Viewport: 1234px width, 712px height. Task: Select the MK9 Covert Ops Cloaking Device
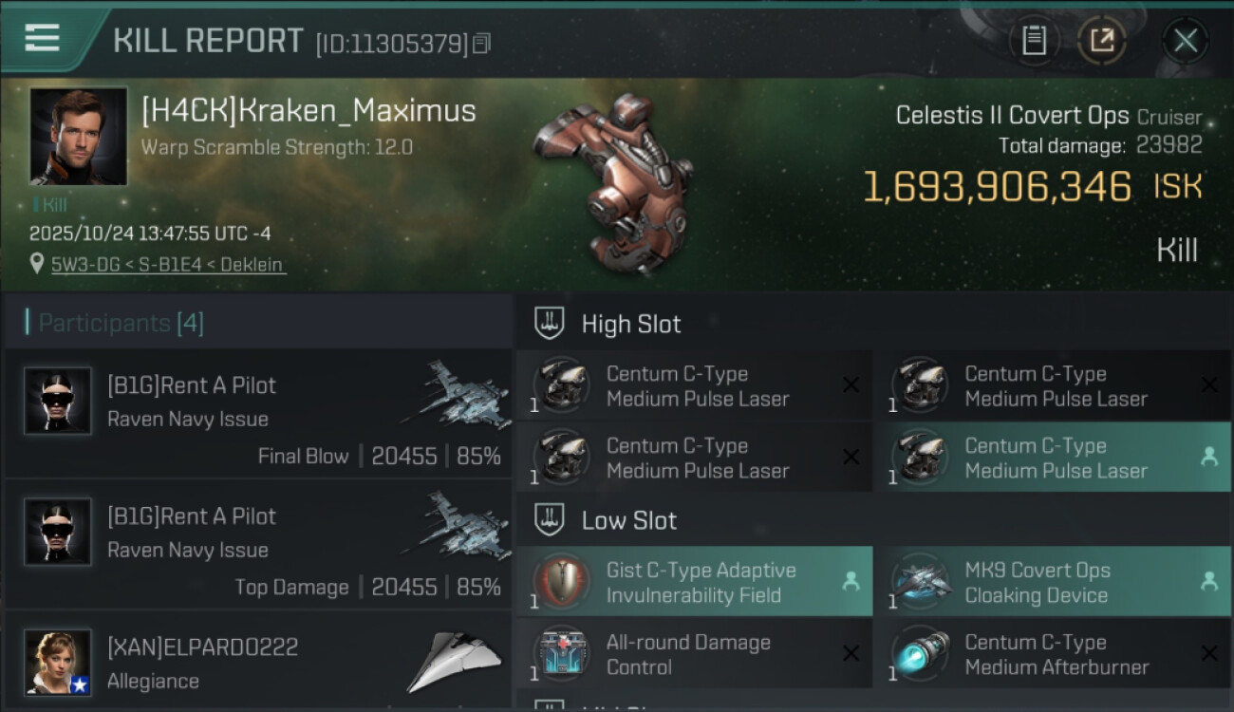tap(1052, 582)
